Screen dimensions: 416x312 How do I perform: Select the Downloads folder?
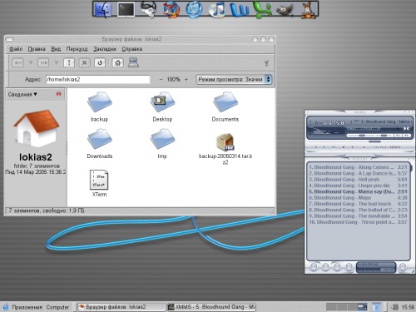coord(100,144)
